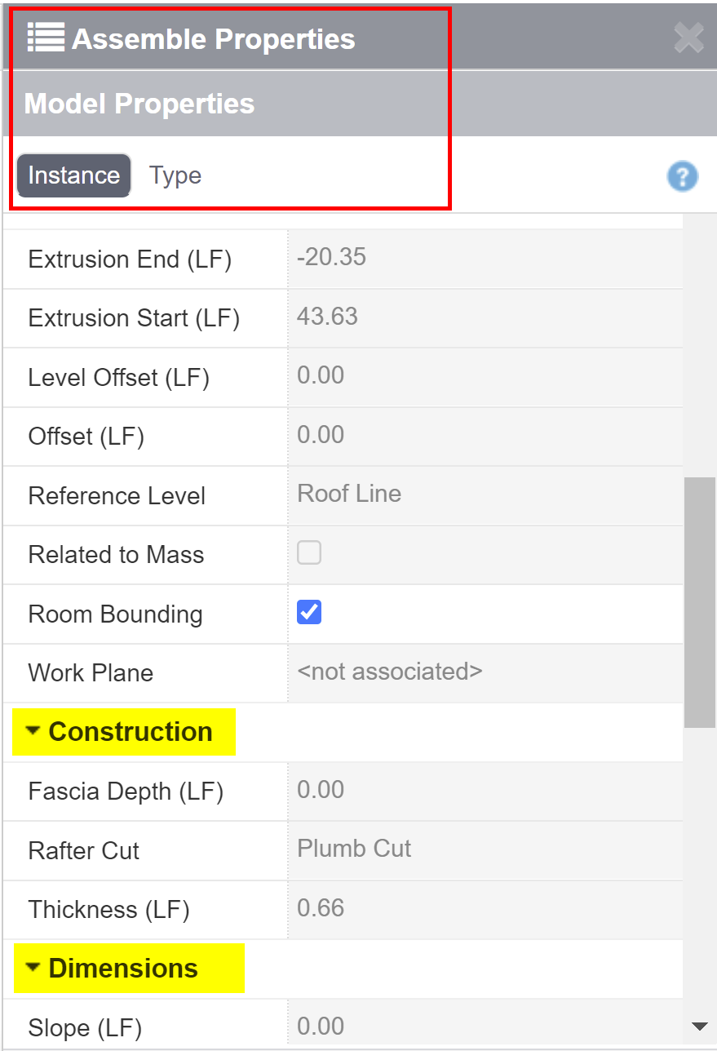Click the Thickness value 0.66
Screen dimensions: 717x1051
(x=408, y=907)
